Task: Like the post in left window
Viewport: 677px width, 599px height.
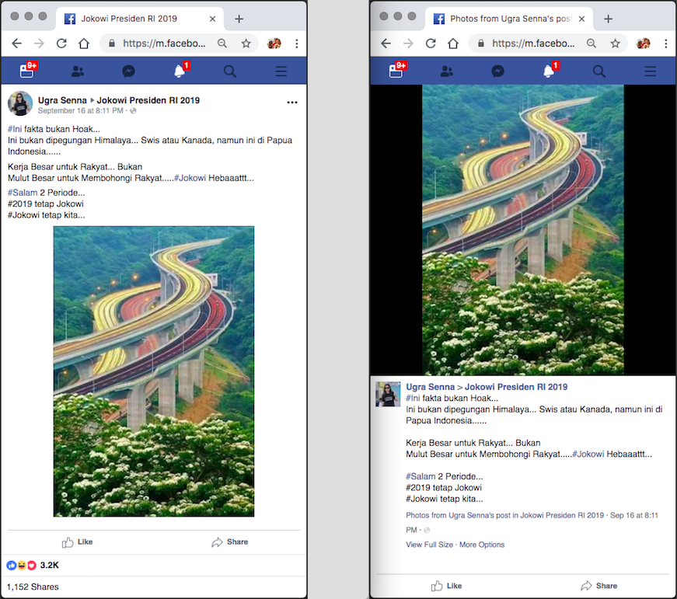Action: pyautogui.click(x=77, y=542)
